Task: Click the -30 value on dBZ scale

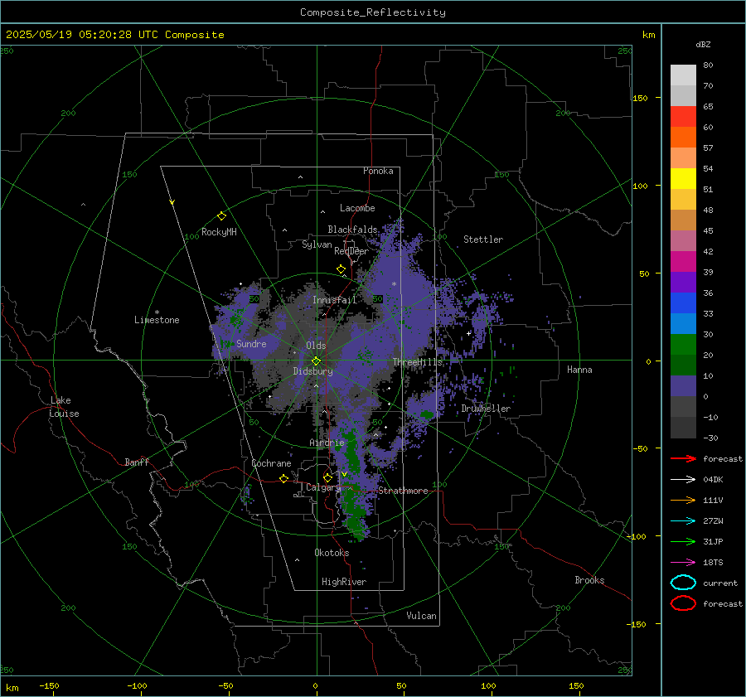Action: (711, 438)
